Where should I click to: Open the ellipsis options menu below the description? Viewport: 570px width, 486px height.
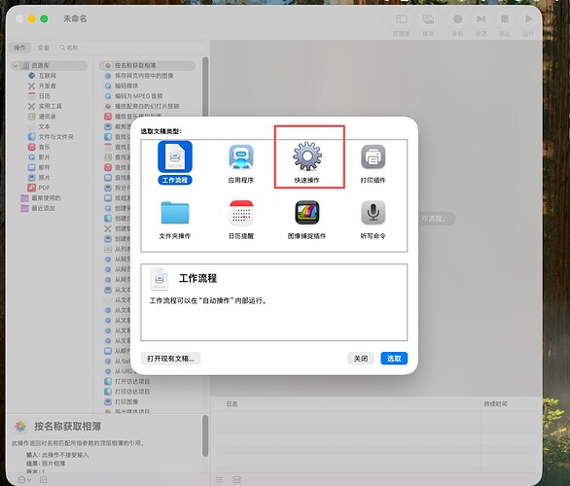tap(24, 480)
